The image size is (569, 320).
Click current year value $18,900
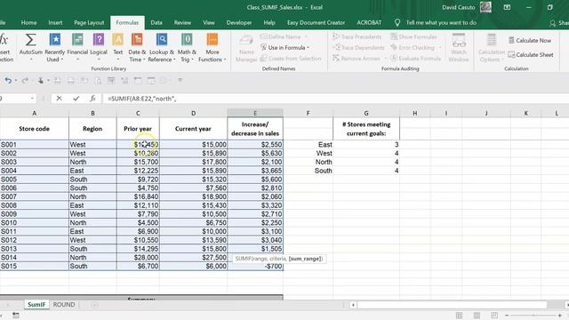tap(194, 196)
